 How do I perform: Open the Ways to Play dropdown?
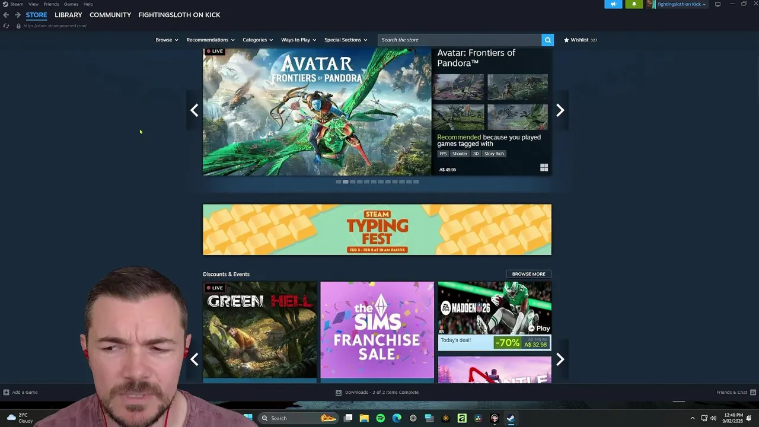pos(299,40)
